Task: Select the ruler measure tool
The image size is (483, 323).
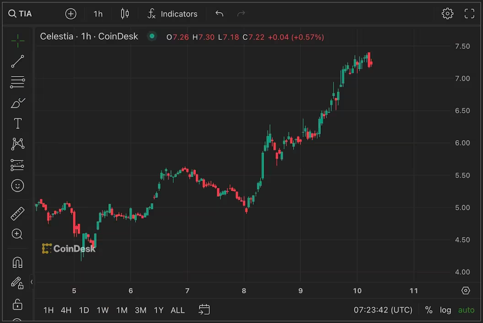Action: pyautogui.click(x=17, y=214)
